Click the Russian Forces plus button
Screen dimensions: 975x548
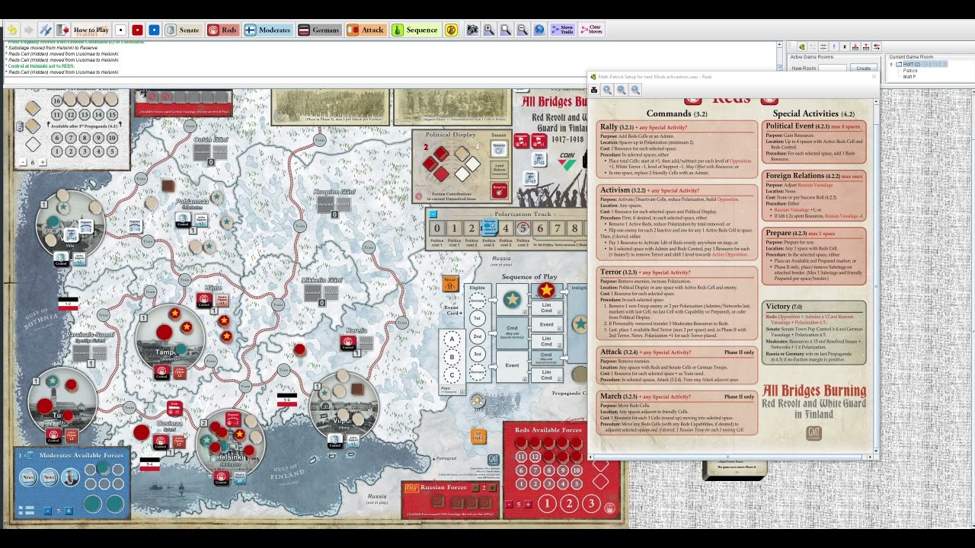point(492,487)
